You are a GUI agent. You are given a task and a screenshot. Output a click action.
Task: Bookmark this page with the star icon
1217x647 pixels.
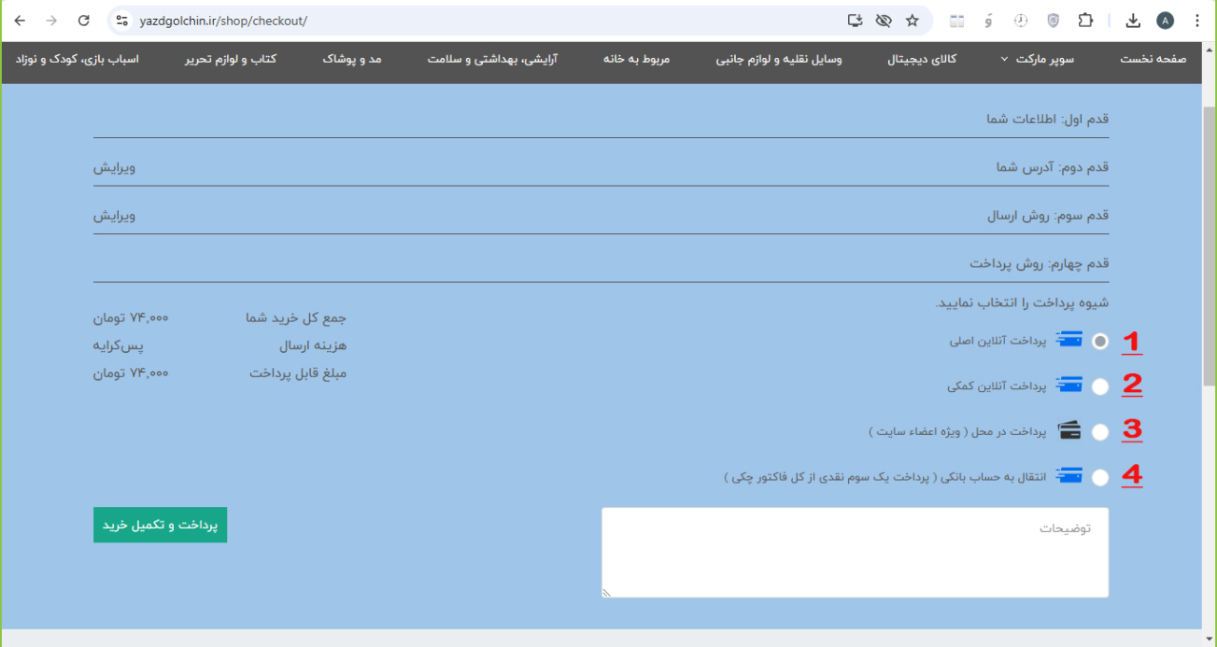click(x=913, y=21)
